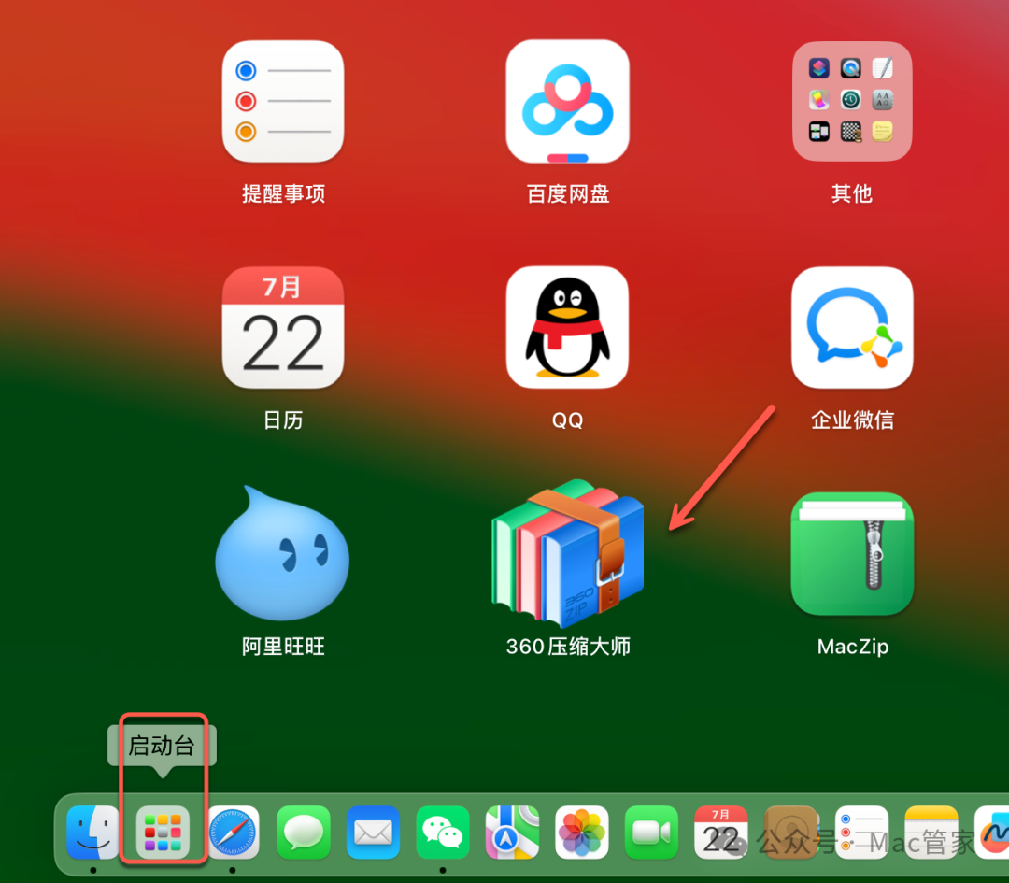Open Photos from the Dock

(x=582, y=833)
